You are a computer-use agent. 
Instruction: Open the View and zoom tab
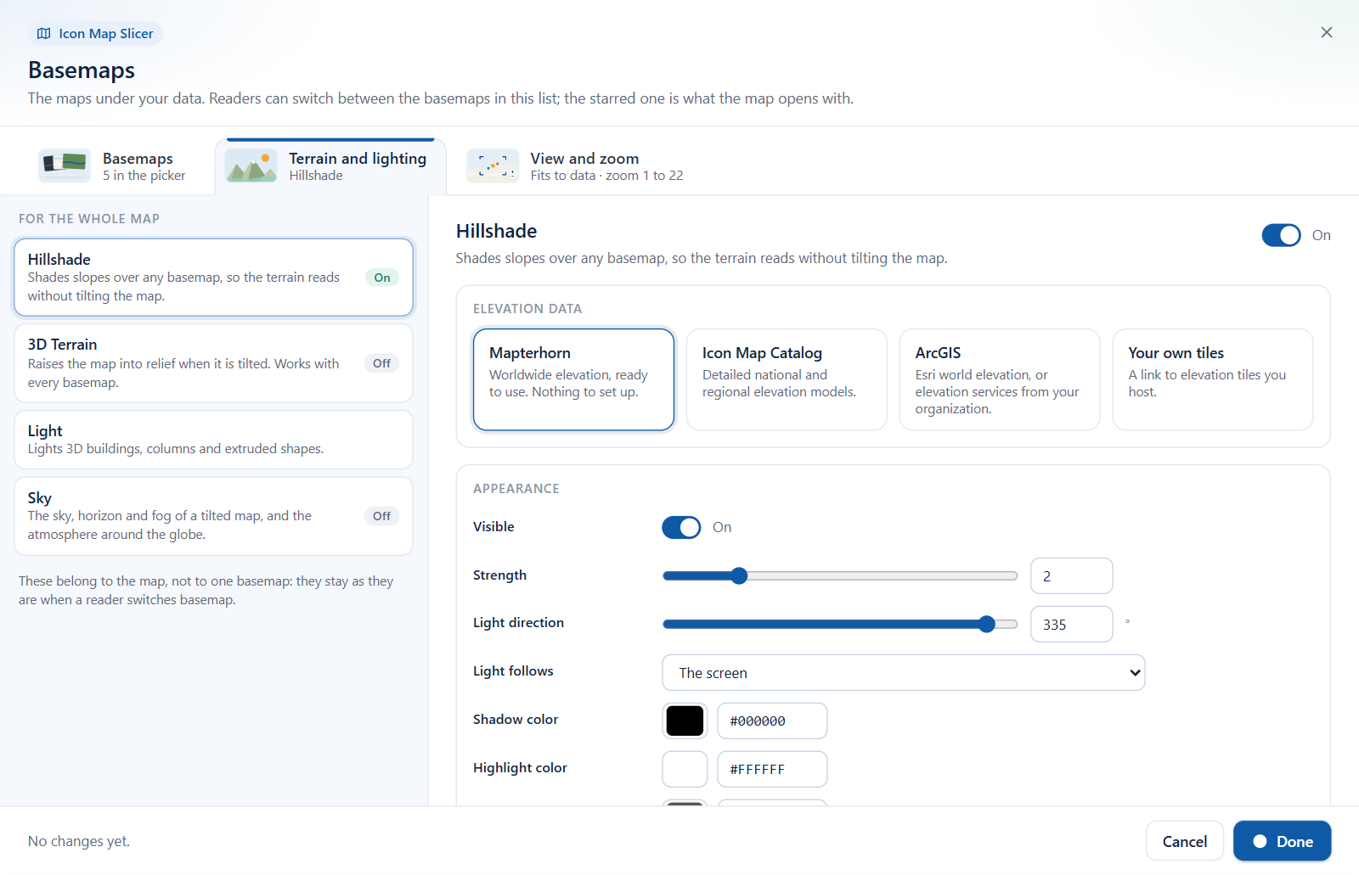(575, 166)
